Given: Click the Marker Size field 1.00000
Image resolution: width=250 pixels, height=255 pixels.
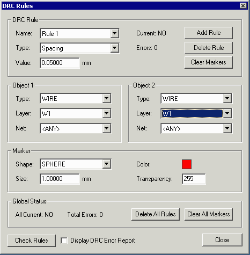Looking at the screenshot, I should pyautogui.click(x=60, y=179).
